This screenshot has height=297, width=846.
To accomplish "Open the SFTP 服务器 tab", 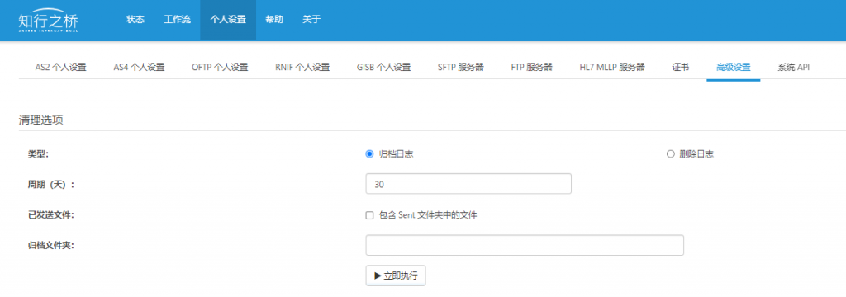I will point(461,68).
